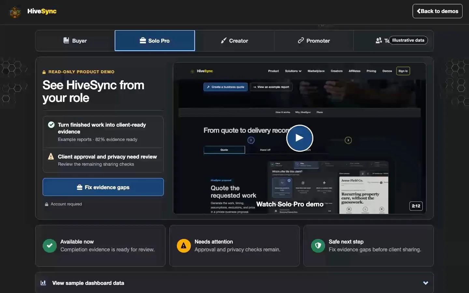This screenshot has width=469, height=293.
Task: Open the Solutions dropdown in video preview
Action: tap(293, 71)
